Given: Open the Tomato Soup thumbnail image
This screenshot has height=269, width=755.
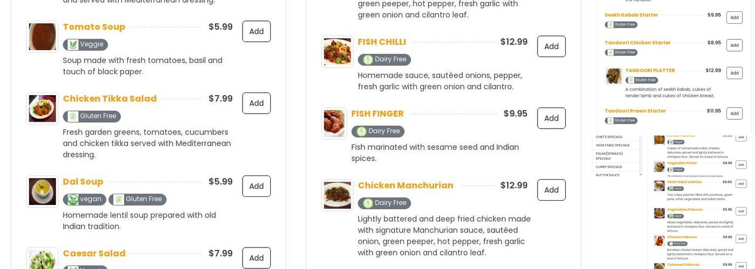Looking at the screenshot, I should (x=42, y=37).
